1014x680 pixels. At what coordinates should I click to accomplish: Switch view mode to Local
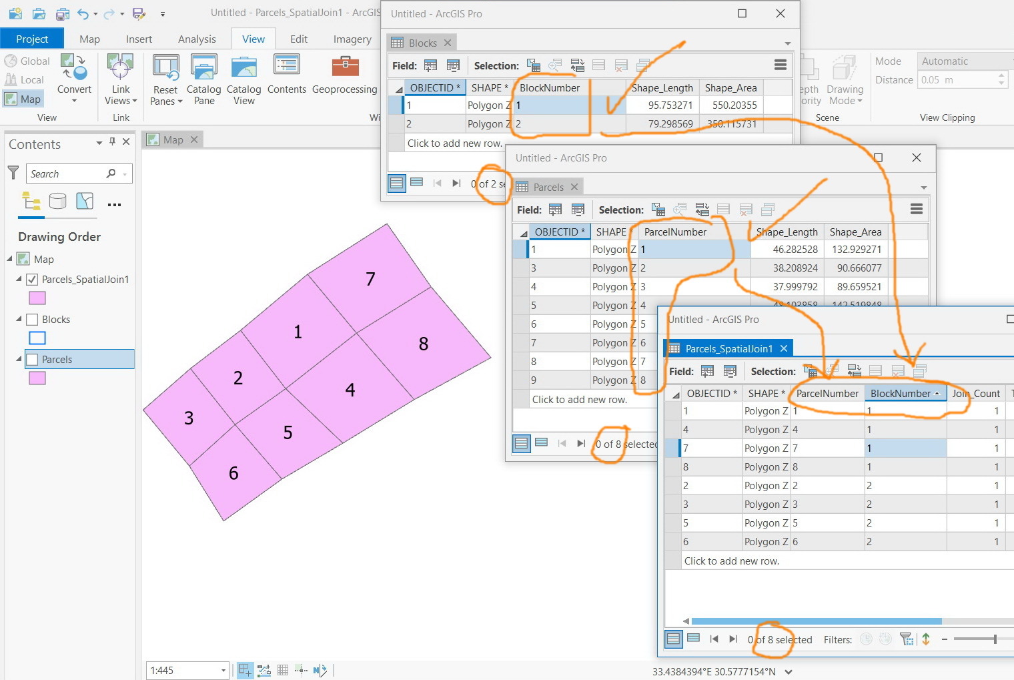click(x=25, y=79)
